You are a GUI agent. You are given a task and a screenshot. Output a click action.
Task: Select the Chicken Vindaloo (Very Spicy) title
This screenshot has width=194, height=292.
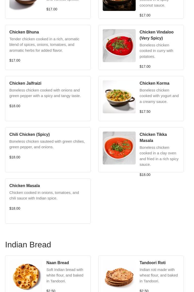tap(156, 35)
